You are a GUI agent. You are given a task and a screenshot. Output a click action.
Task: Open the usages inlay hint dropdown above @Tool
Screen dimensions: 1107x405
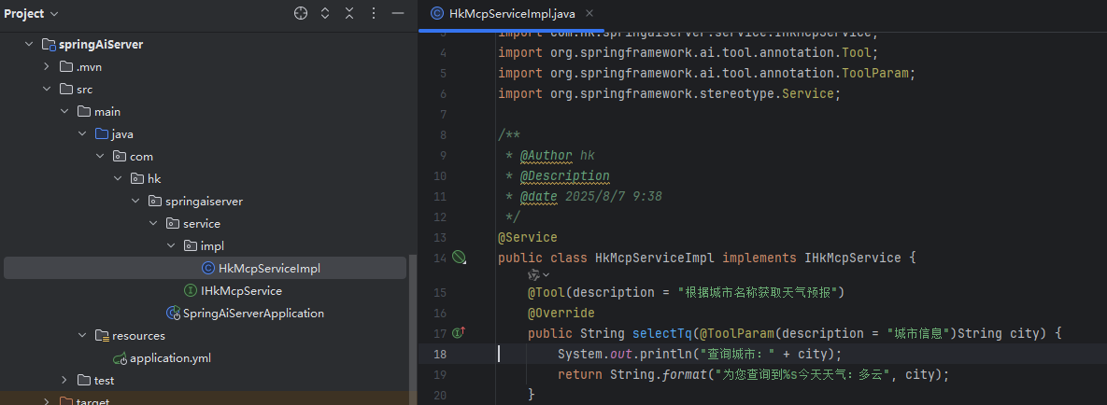(538, 274)
